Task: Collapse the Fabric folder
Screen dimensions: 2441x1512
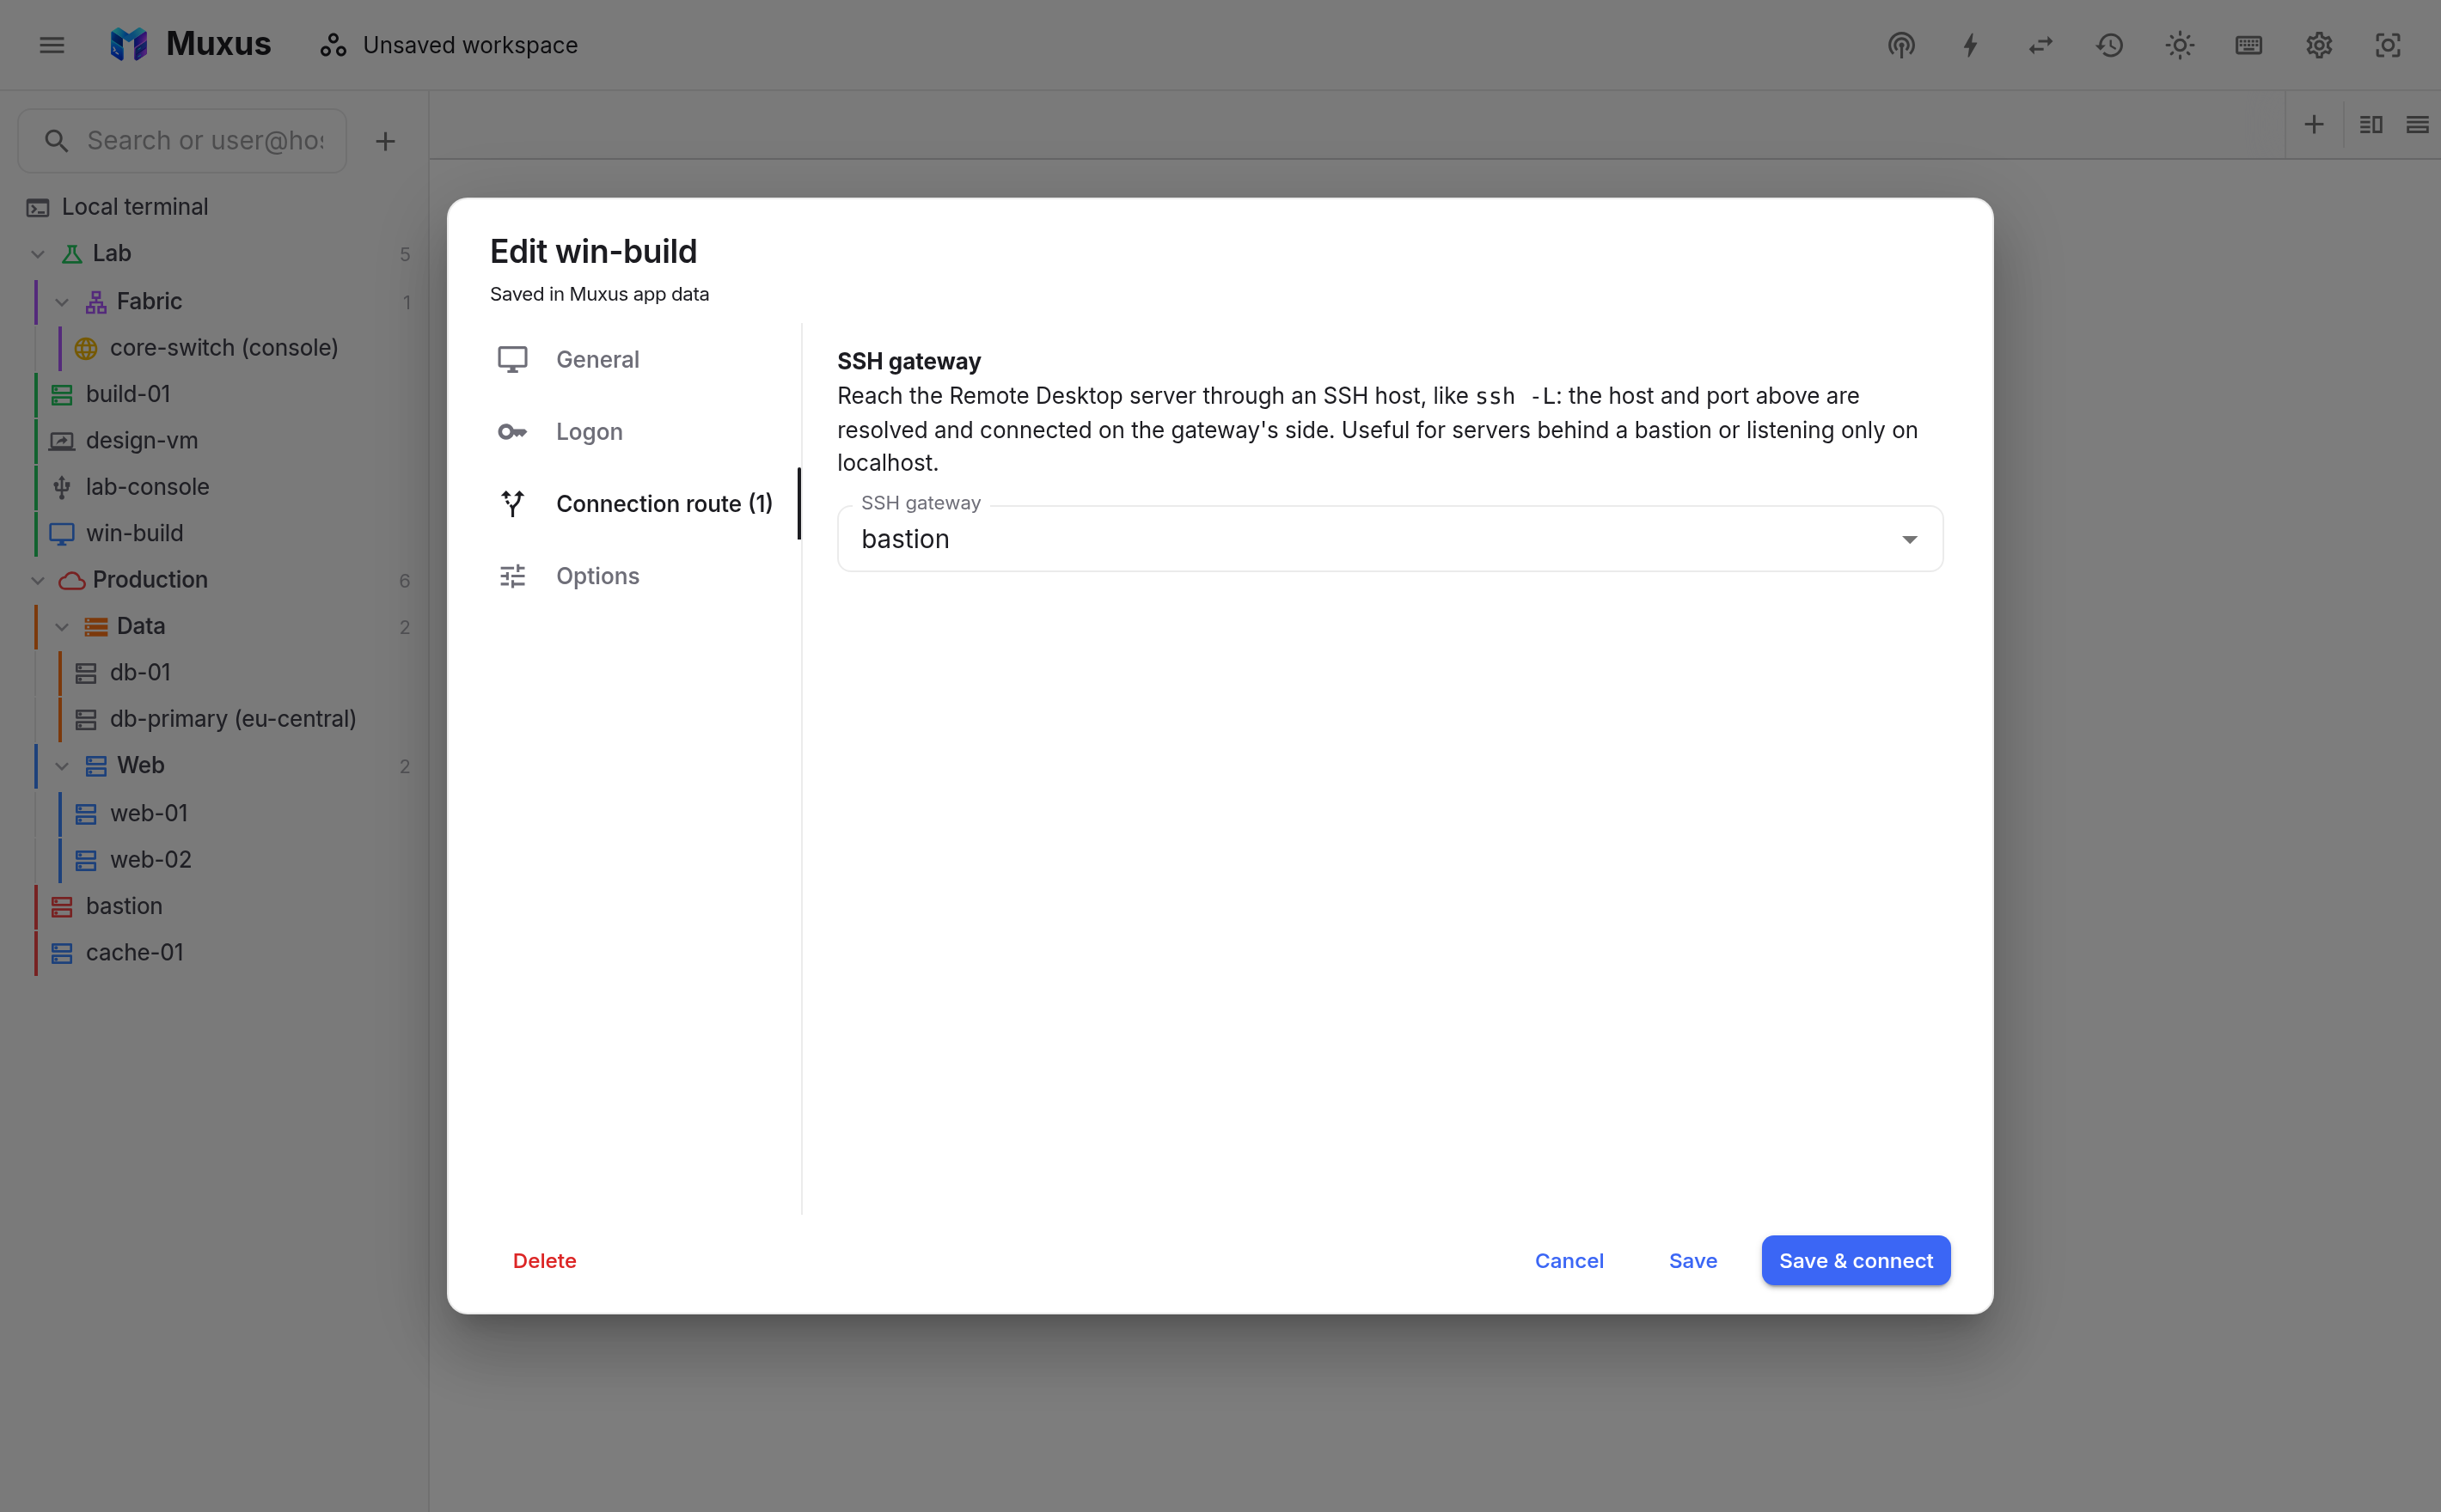Action: pos(62,302)
